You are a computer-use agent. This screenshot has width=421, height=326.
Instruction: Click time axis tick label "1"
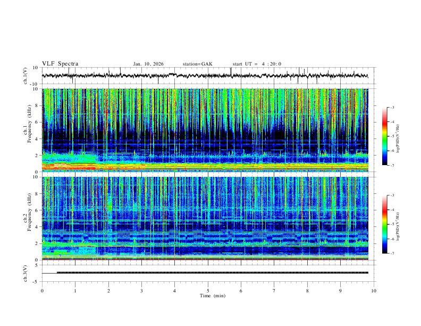click(x=75, y=291)
